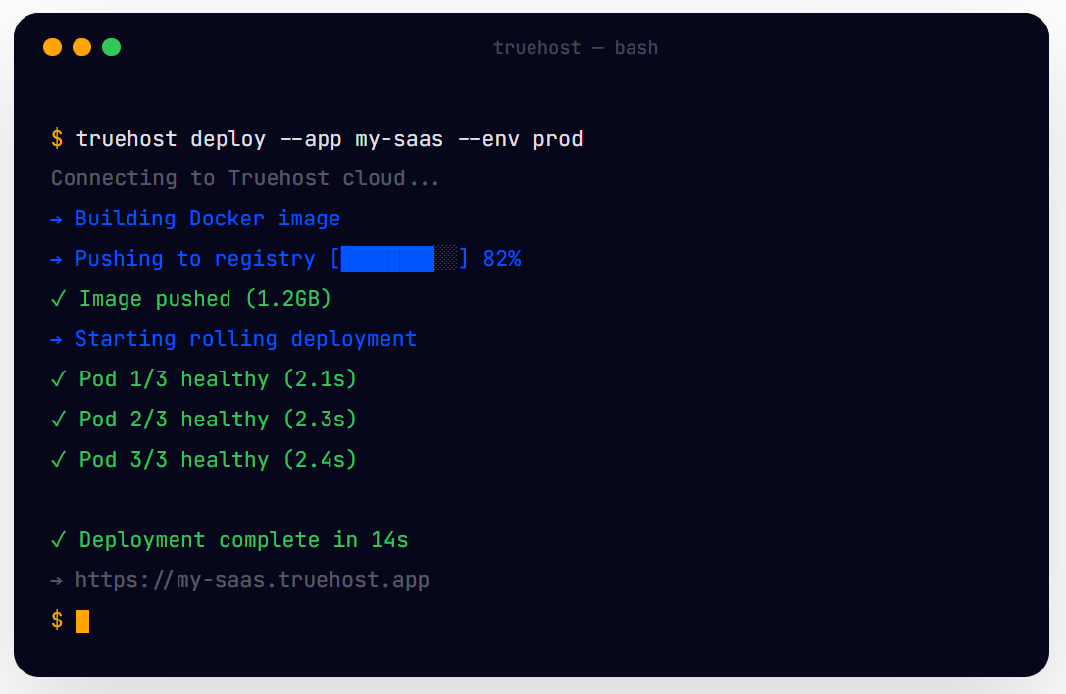Click the green maximize dot

click(112, 47)
